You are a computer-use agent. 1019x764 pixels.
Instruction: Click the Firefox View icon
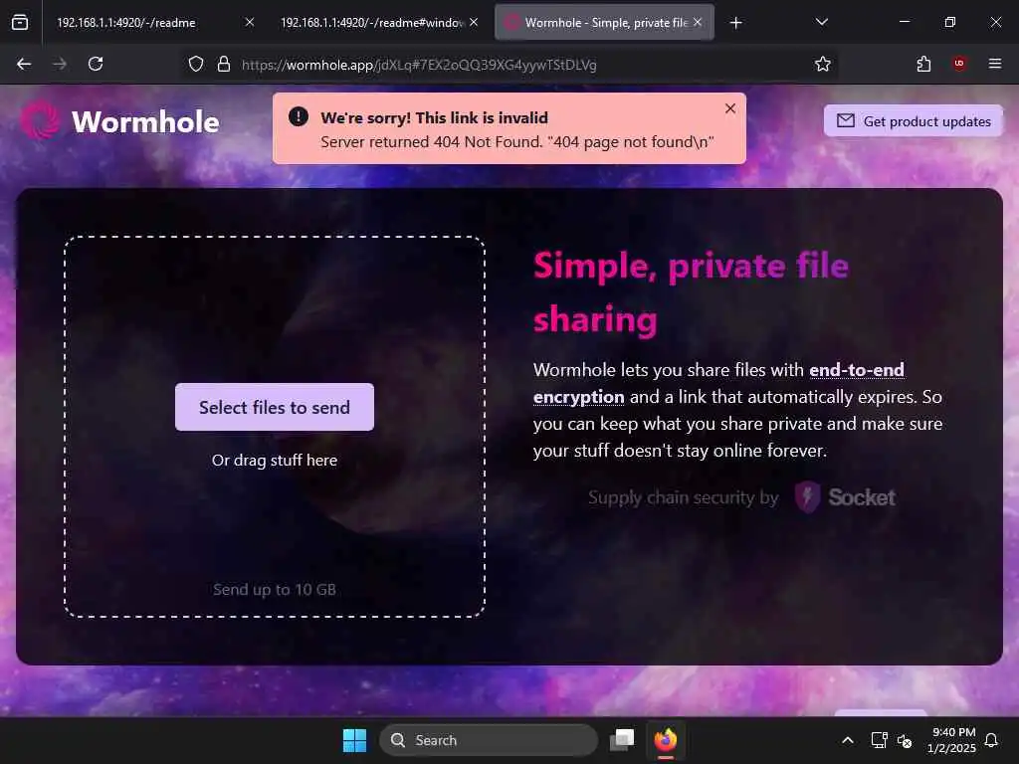20,22
